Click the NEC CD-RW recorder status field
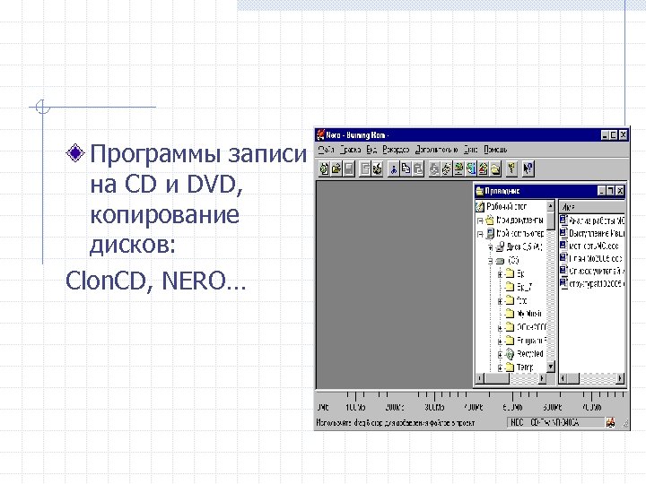Image resolution: width=646 pixels, height=484 pixels. click(555, 422)
